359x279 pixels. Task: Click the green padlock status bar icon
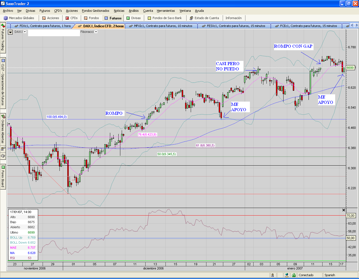point(294,275)
